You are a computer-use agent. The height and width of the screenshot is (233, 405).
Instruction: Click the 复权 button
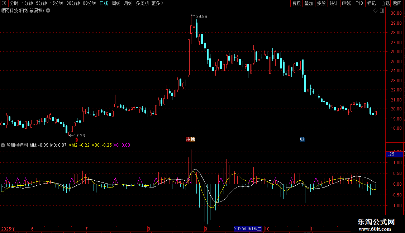(x=296, y=3)
